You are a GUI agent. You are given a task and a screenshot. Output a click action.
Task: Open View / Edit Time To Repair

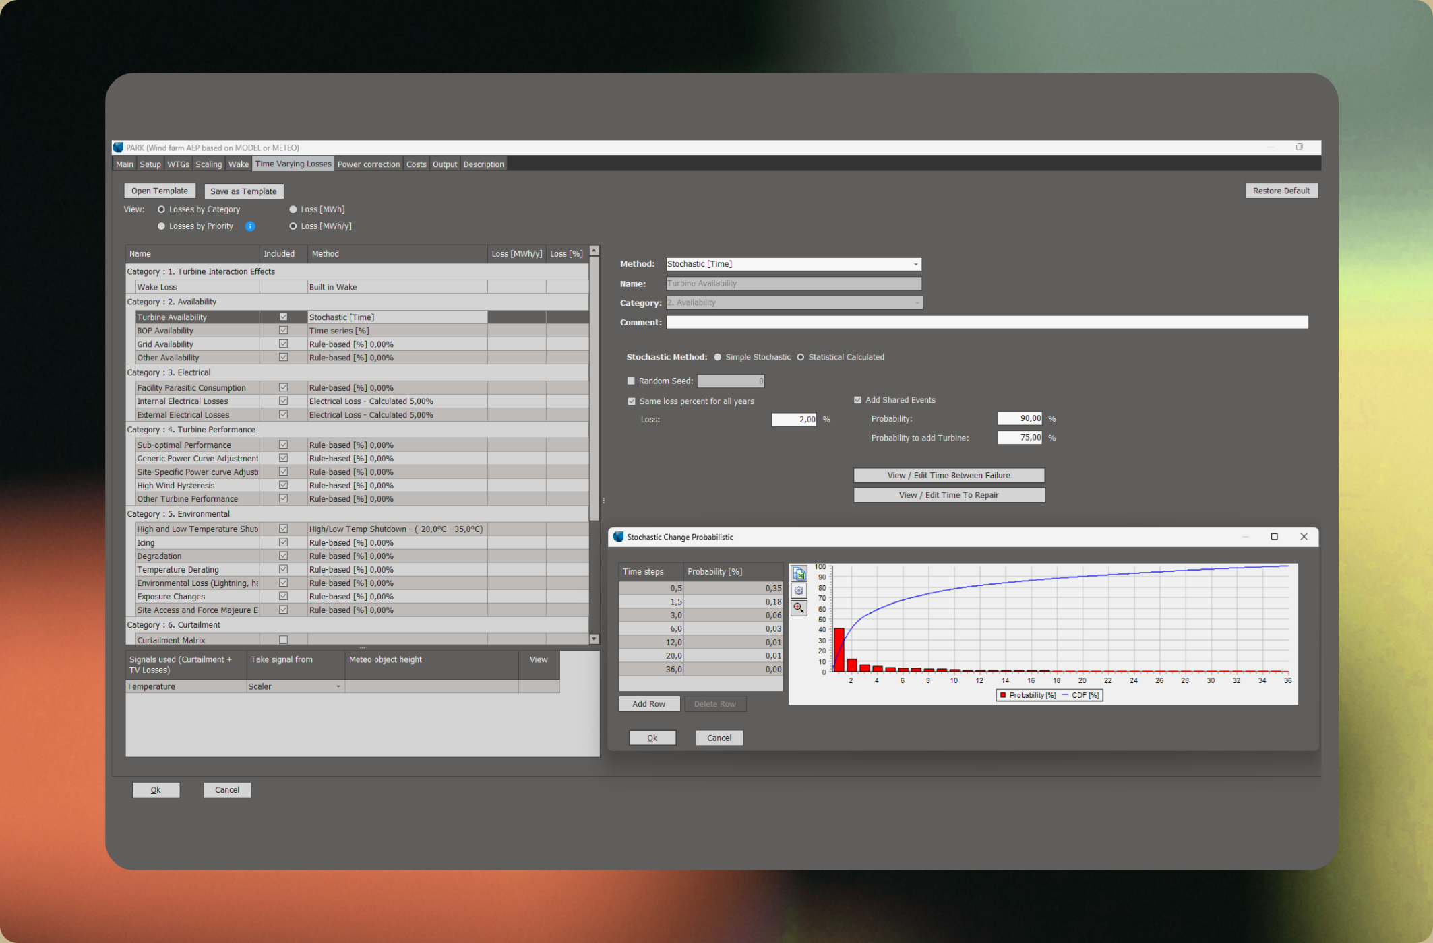click(948, 495)
